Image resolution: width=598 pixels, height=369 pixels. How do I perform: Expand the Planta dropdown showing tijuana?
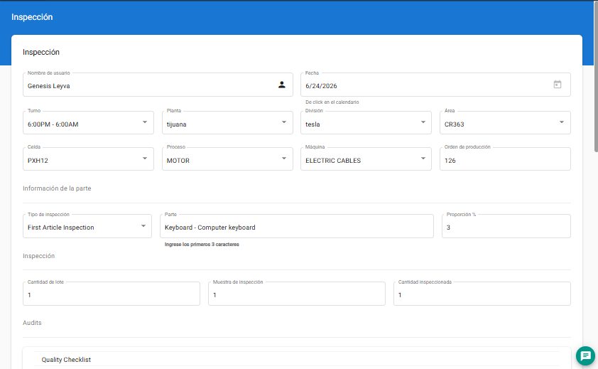[227, 122]
